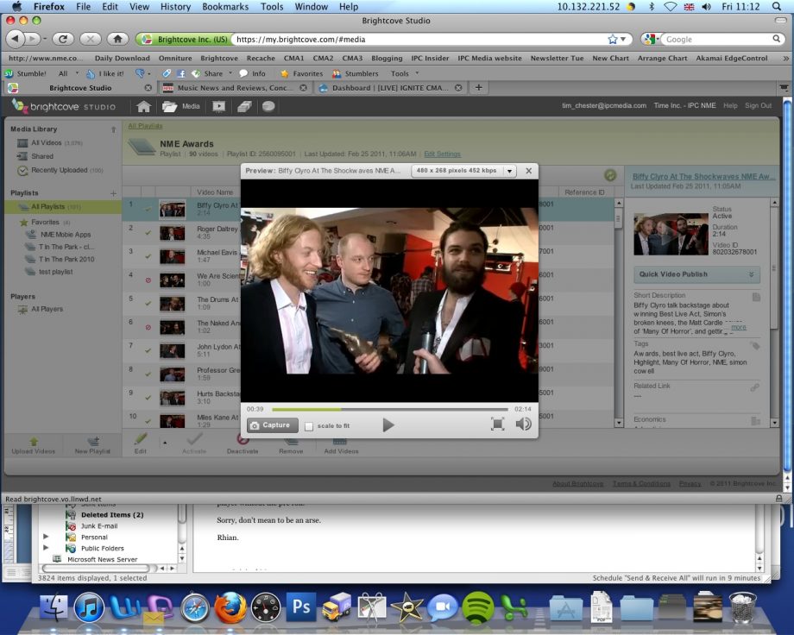Select Roger Daltrey video row thumbnail

click(172, 233)
